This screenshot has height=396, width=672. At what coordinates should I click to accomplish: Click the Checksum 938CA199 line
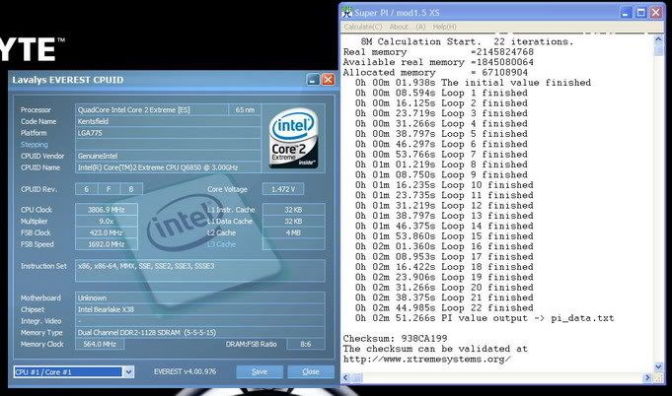point(395,339)
